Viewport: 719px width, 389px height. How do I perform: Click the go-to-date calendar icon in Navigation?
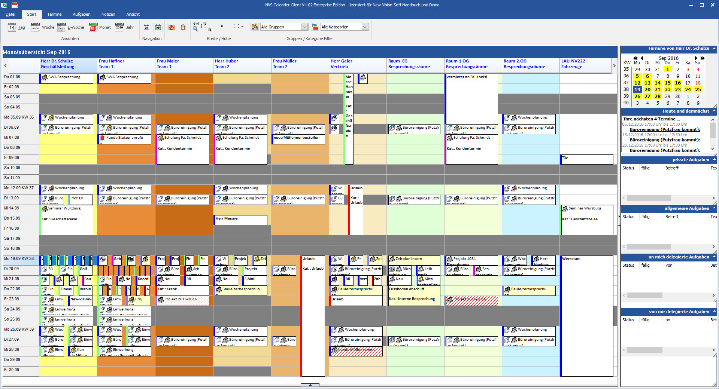point(146,27)
